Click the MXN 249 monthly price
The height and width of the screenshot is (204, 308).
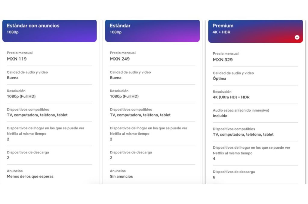coord(120,59)
